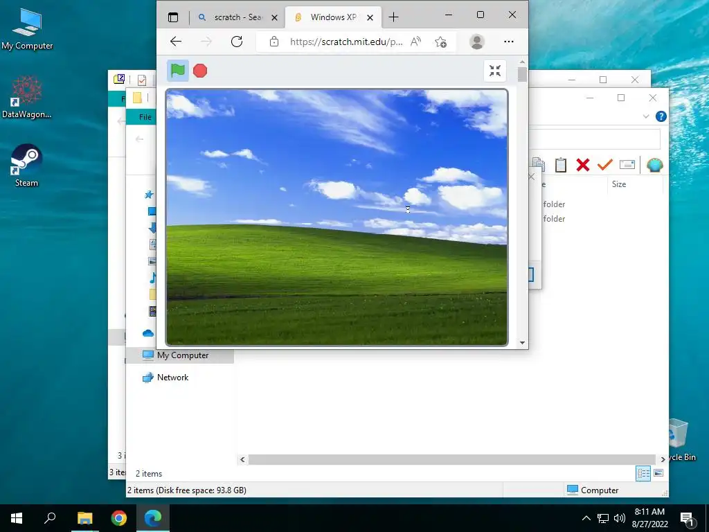
Task: Select OneDrive cloud icon in navigation pane
Action: pos(148,333)
